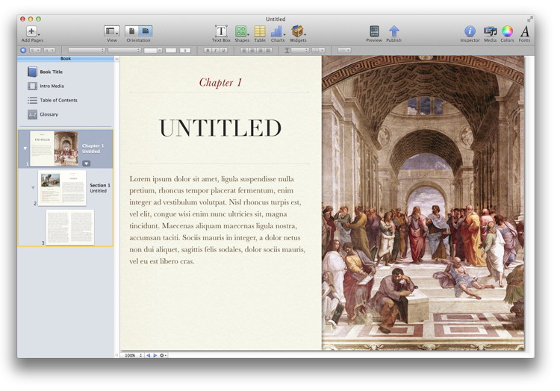Click the Section 1 Untitled label
Viewport: 560px width, 391px height.
point(100,188)
